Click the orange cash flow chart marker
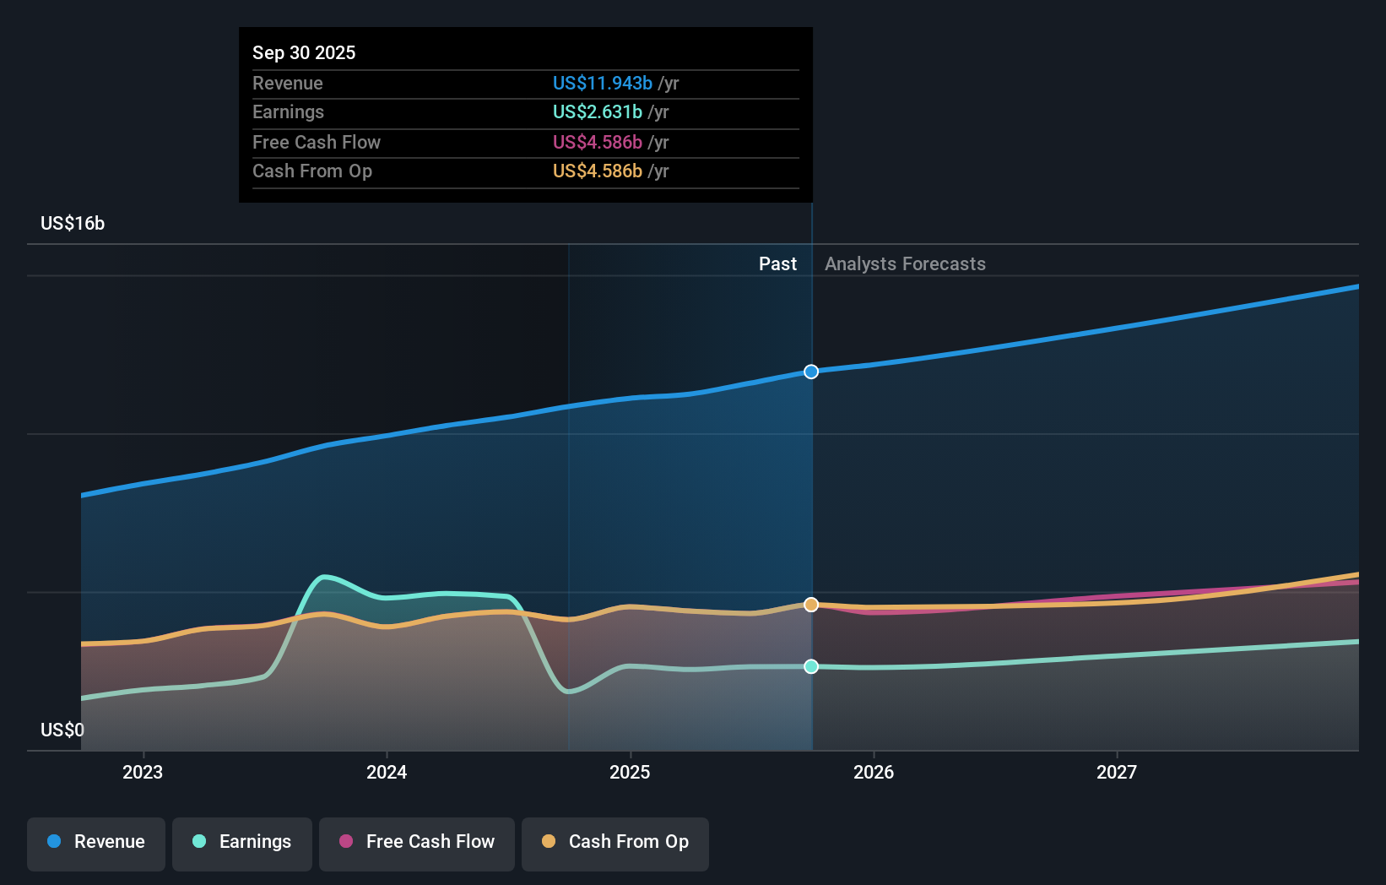The height and width of the screenshot is (885, 1386). (810, 604)
